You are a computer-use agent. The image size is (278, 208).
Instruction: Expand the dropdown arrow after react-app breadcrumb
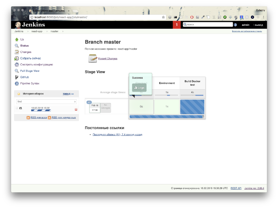(47, 31)
